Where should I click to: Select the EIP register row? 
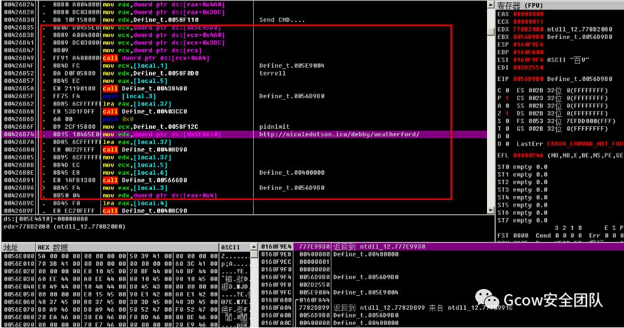tap(555, 79)
